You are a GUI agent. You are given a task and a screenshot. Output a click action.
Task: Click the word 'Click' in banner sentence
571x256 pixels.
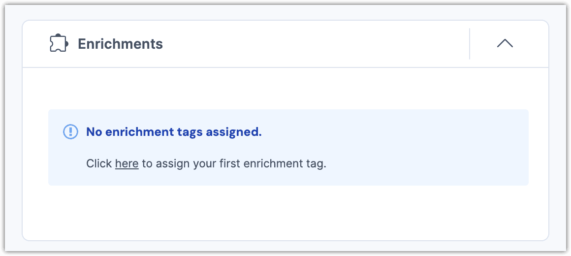pos(99,163)
